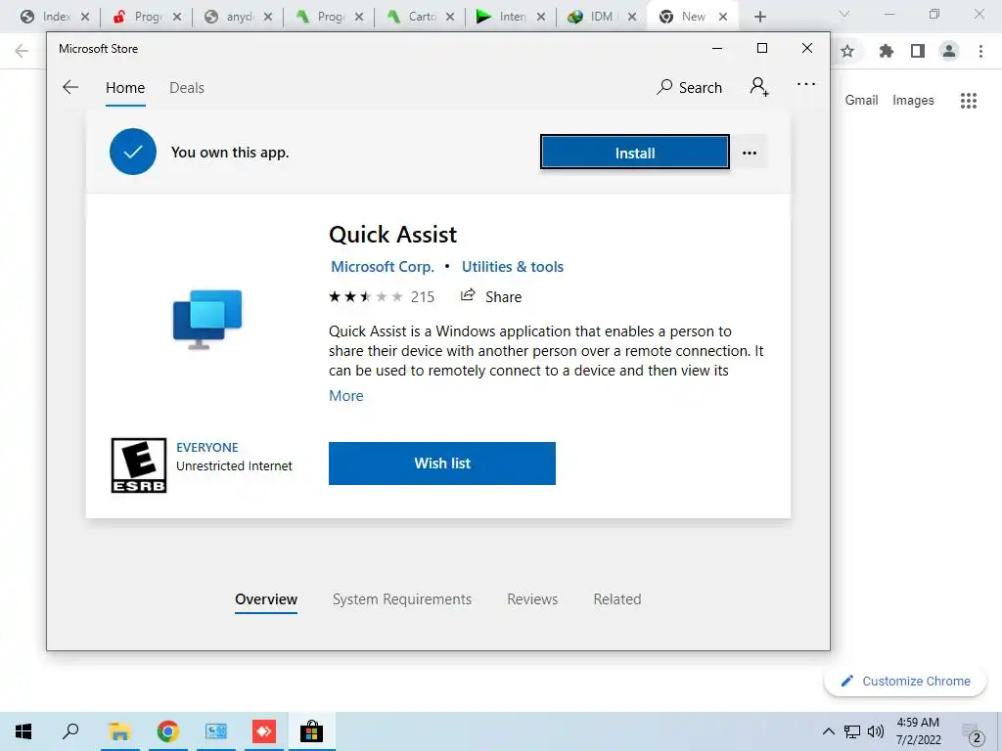1002x751 pixels.
Task: Show hidden system tray icons
Action: (x=828, y=731)
